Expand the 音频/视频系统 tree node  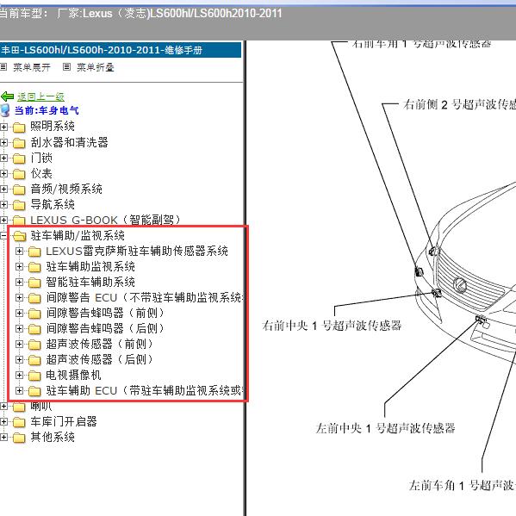pyautogui.click(x=3, y=189)
